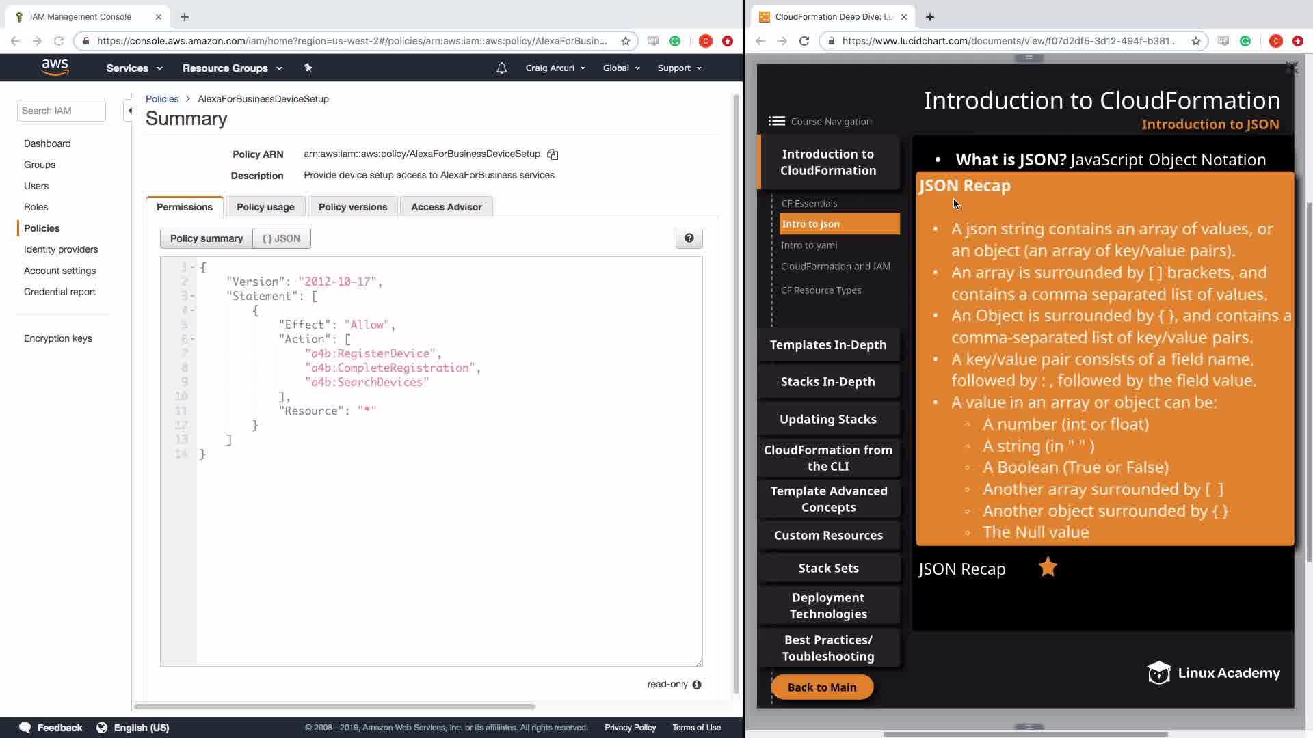Click the pin shortcut icon in navbar

pos(308,68)
